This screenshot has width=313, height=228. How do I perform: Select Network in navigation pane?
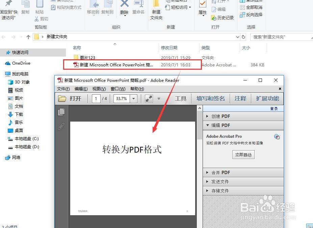(13, 158)
